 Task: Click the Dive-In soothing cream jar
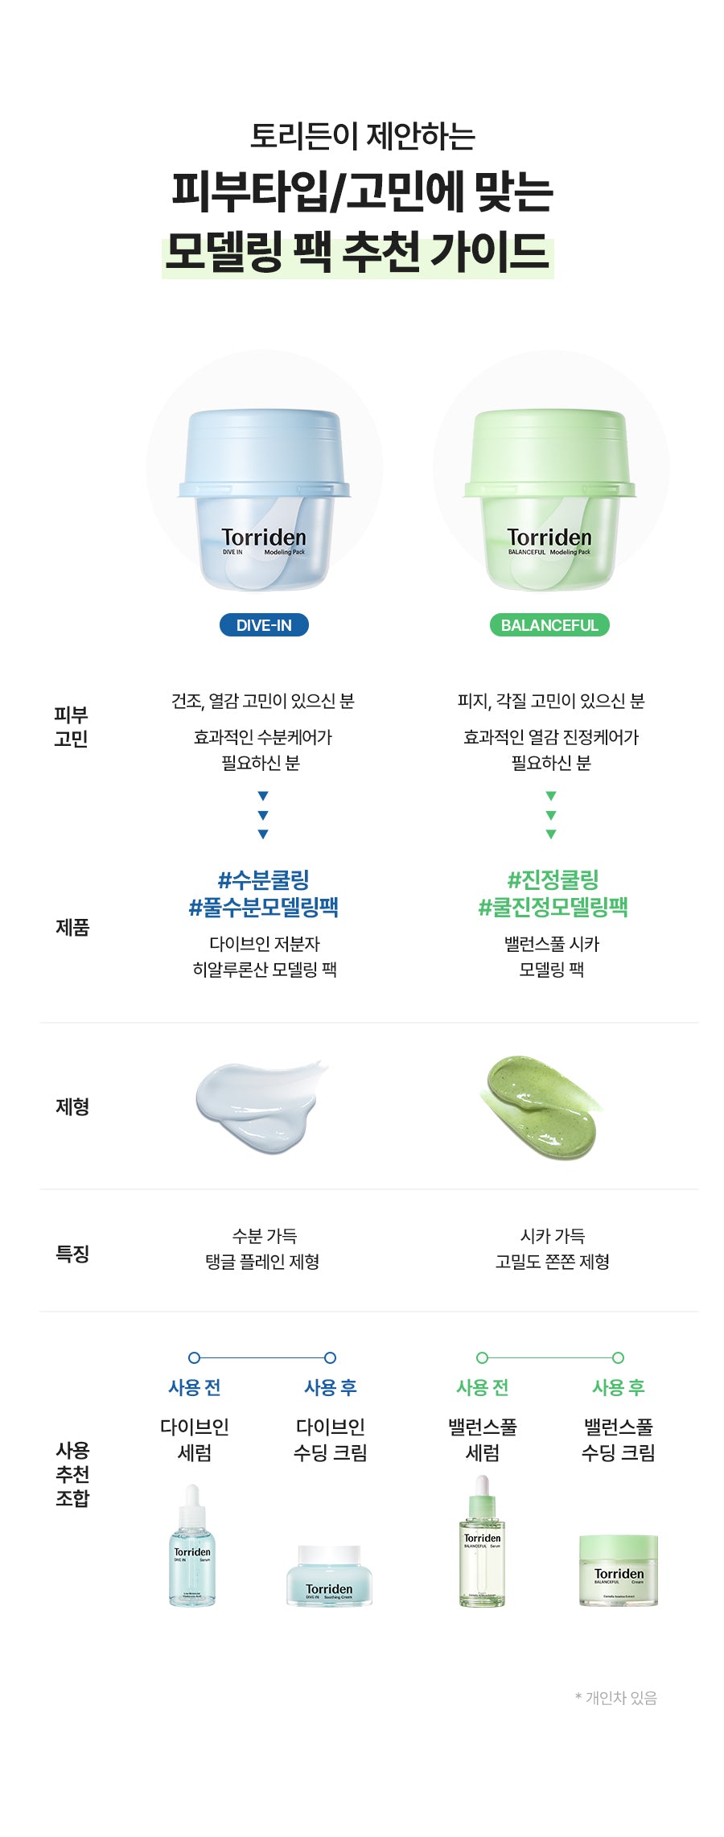[329, 1575]
